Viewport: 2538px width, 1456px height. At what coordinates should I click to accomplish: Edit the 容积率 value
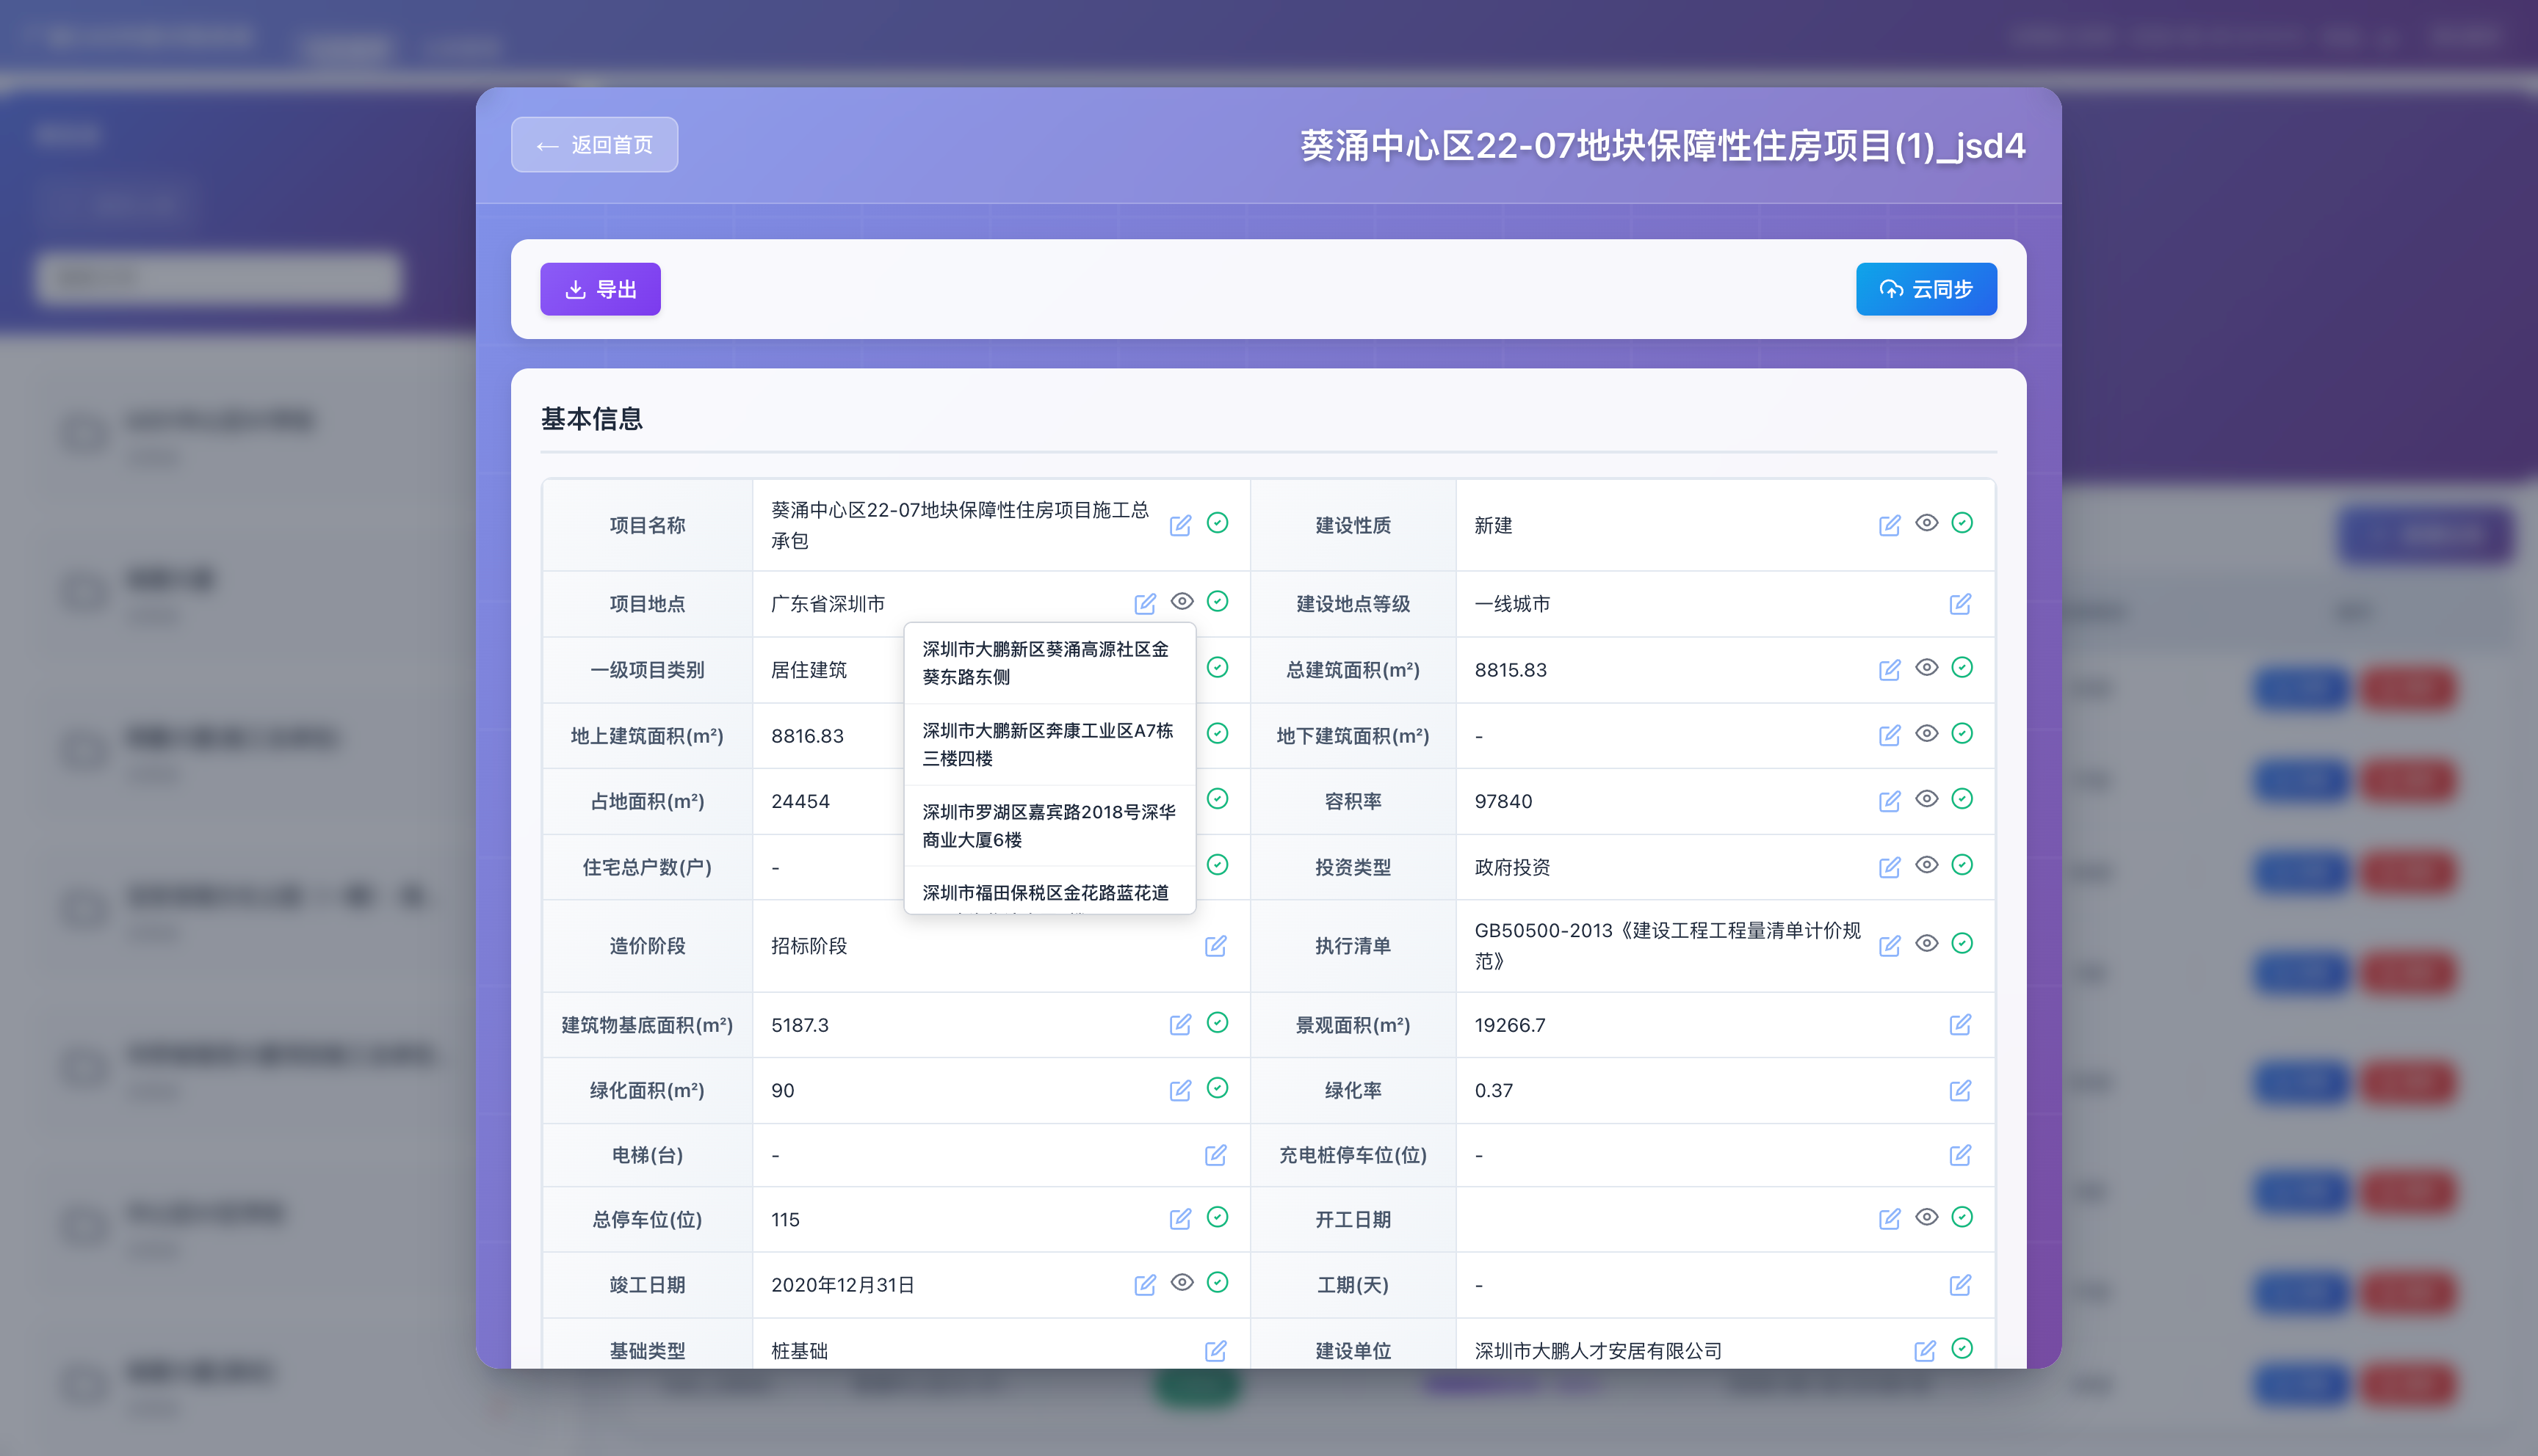1890,801
